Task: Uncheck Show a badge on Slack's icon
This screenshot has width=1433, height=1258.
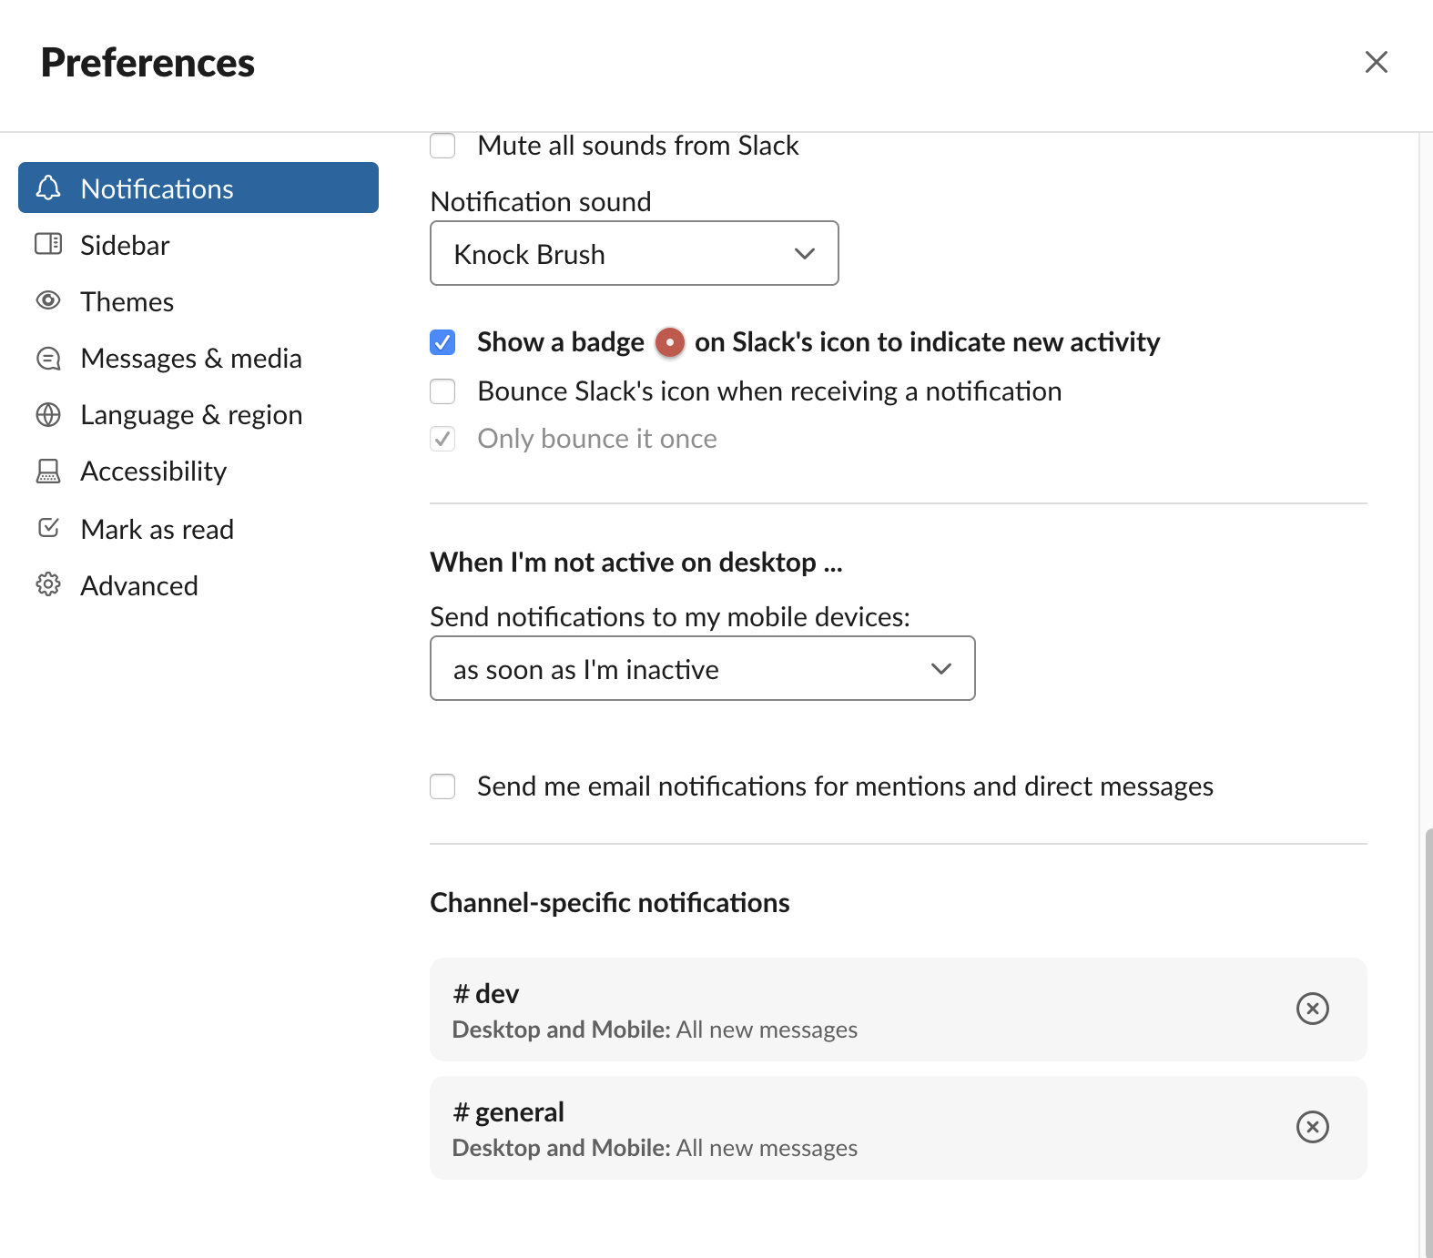Action: [442, 342]
